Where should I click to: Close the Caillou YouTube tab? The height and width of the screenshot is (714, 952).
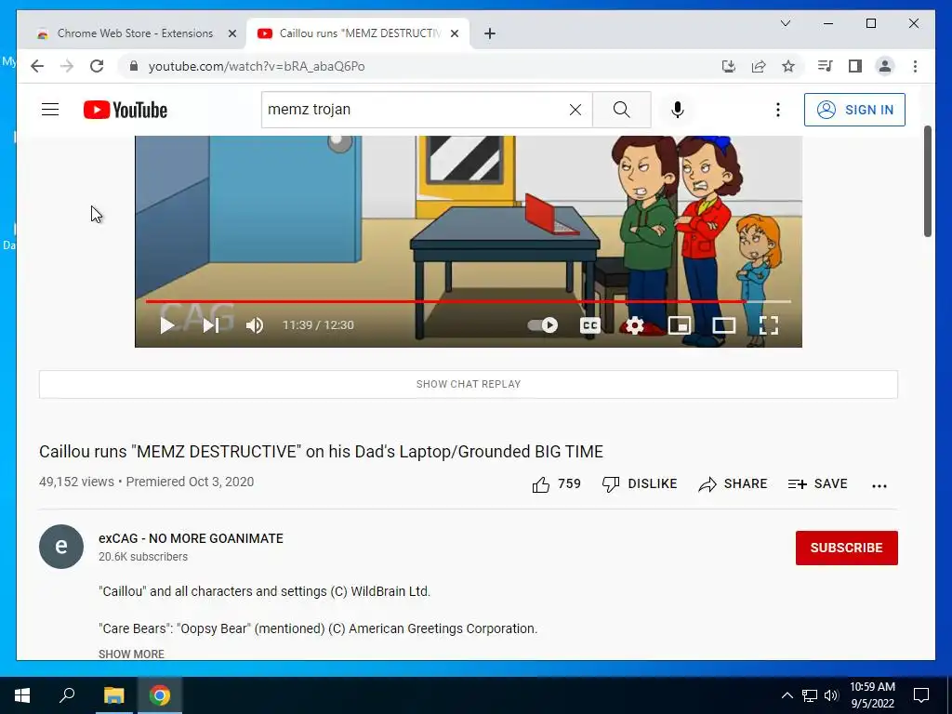[454, 33]
